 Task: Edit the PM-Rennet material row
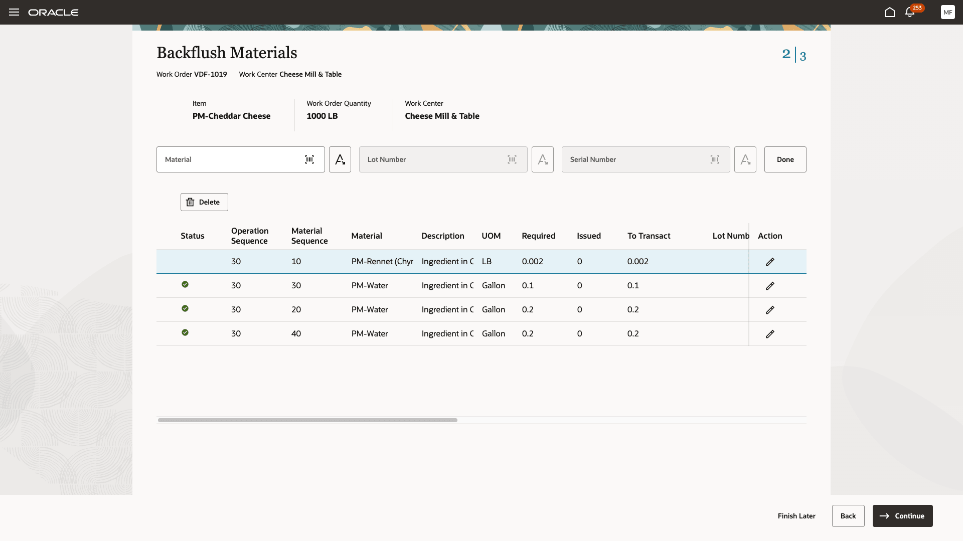coord(770,261)
